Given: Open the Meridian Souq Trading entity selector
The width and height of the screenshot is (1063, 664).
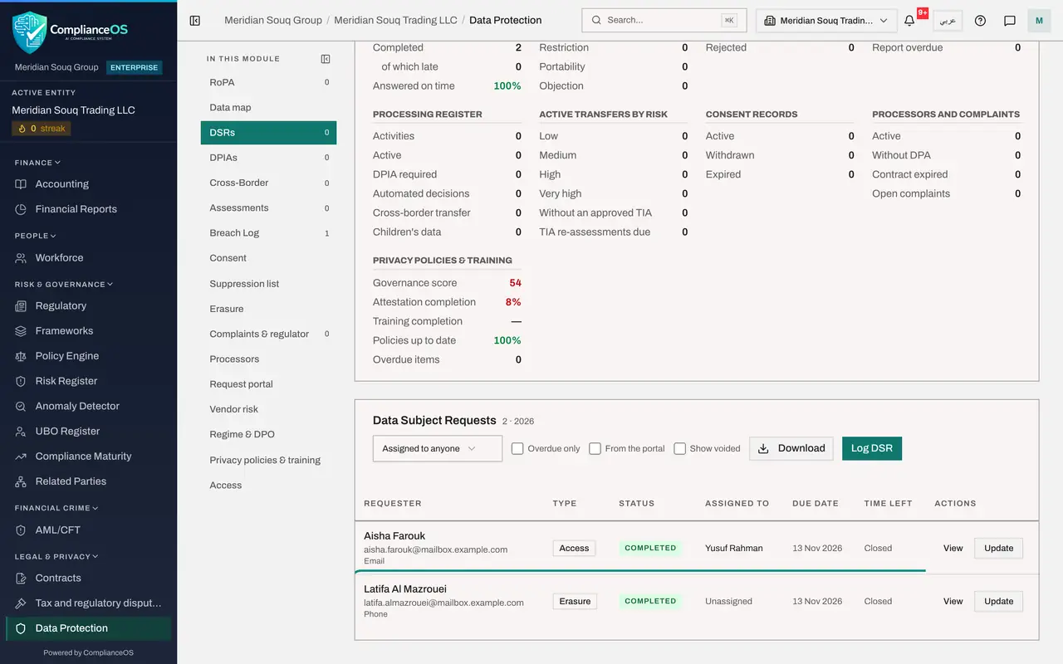Looking at the screenshot, I should click(826, 21).
